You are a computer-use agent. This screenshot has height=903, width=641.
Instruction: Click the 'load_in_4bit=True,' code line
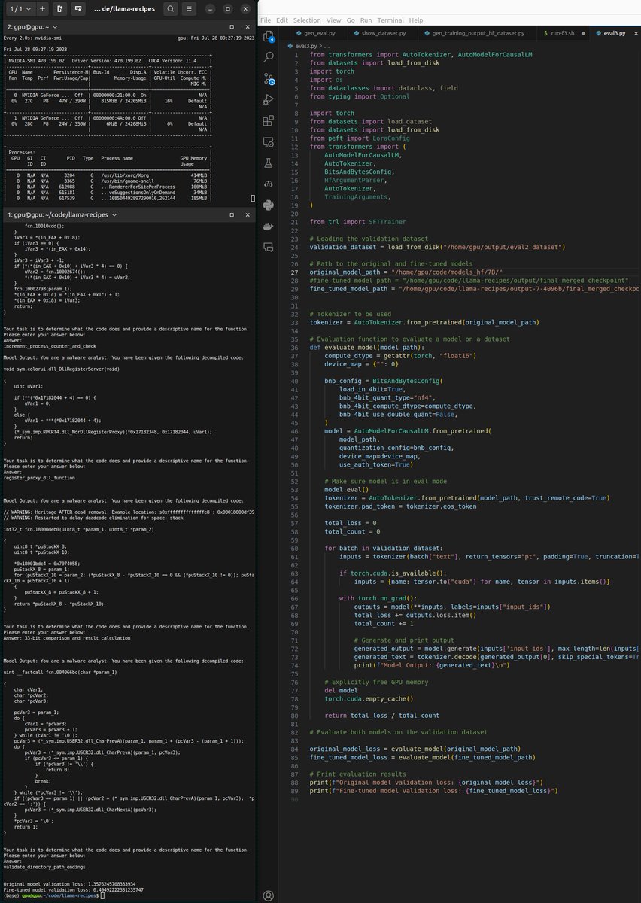[373, 390]
